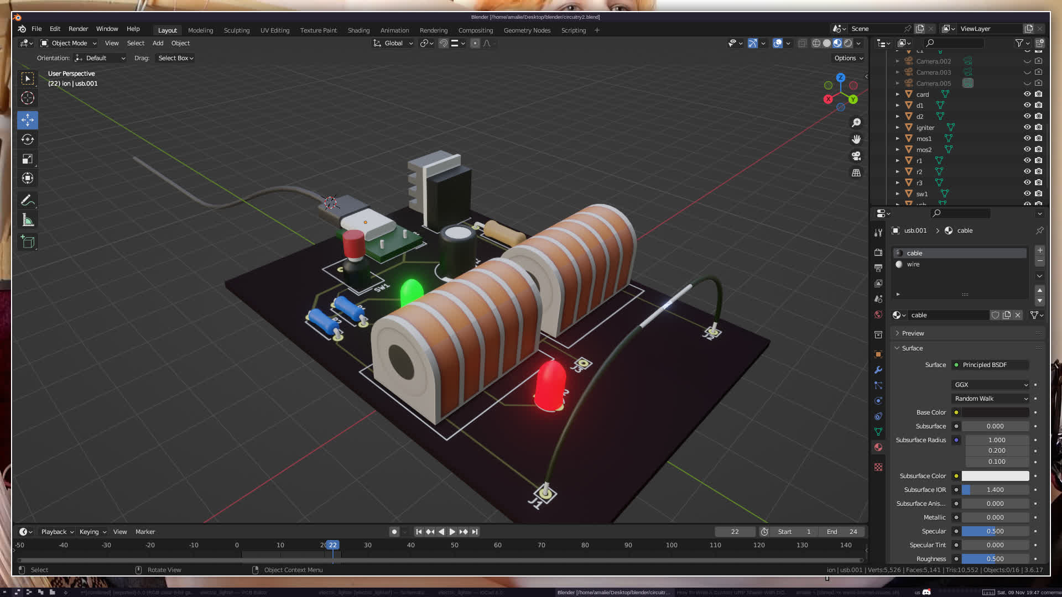Select the Scale tool
This screenshot has height=597, width=1062.
tap(28, 159)
